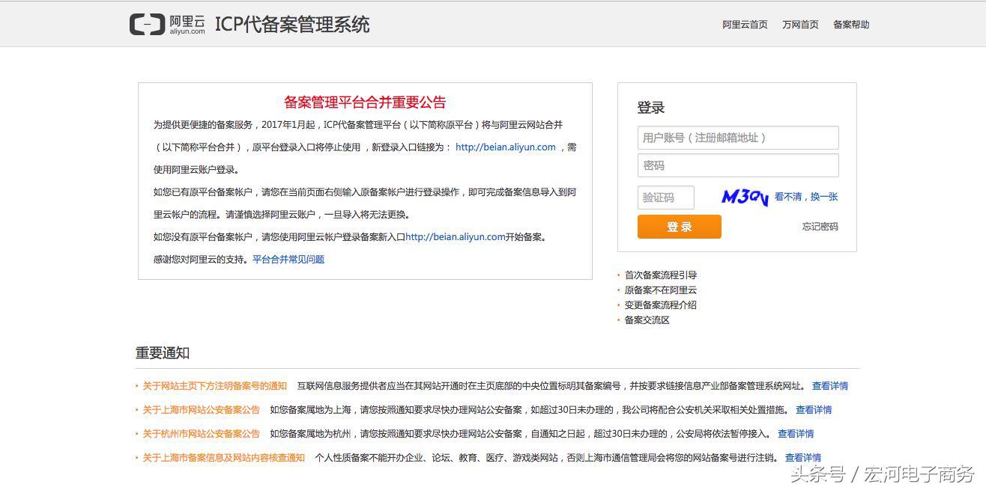986x490 pixels.
Task: Click 平台合并常见问题 link
Action: pyautogui.click(x=288, y=259)
